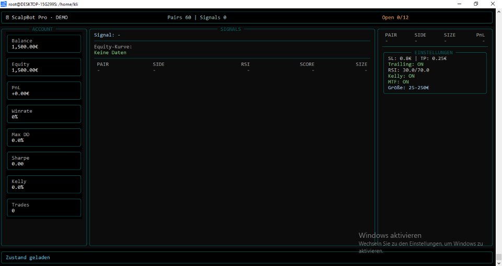Click the 'Trailing: ON' setting
Viewport: 502px width, 266px height.
click(x=406, y=64)
